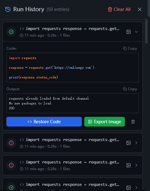Viewport: 150px width, 191px height.
Task: Close the Run History panel
Action: [x=140, y=9]
